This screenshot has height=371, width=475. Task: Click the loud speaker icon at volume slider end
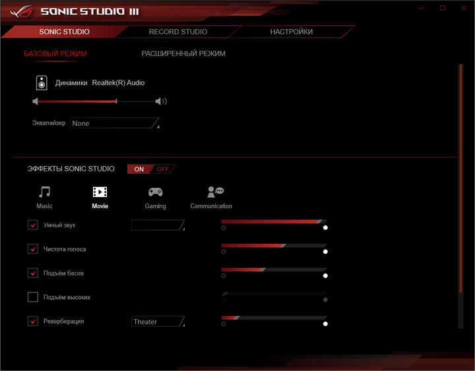[x=161, y=101]
